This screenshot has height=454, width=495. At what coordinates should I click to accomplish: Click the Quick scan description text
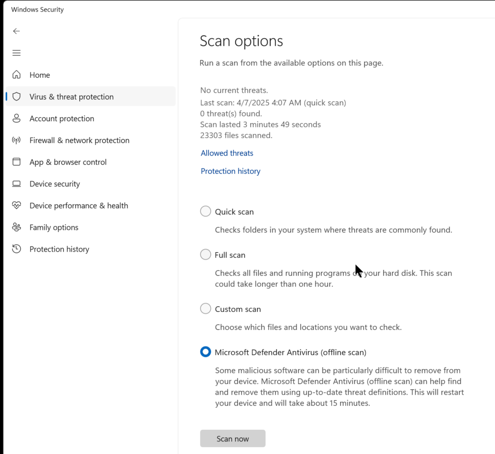click(x=334, y=230)
